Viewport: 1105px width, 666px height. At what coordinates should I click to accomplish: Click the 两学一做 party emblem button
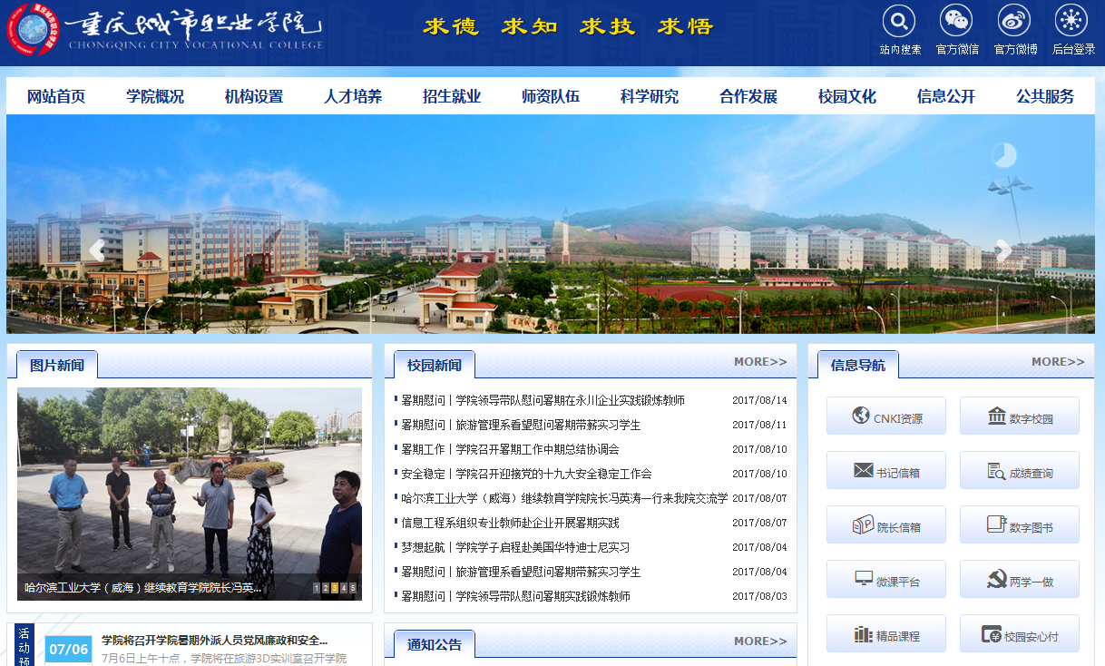click(x=1019, y=580)
